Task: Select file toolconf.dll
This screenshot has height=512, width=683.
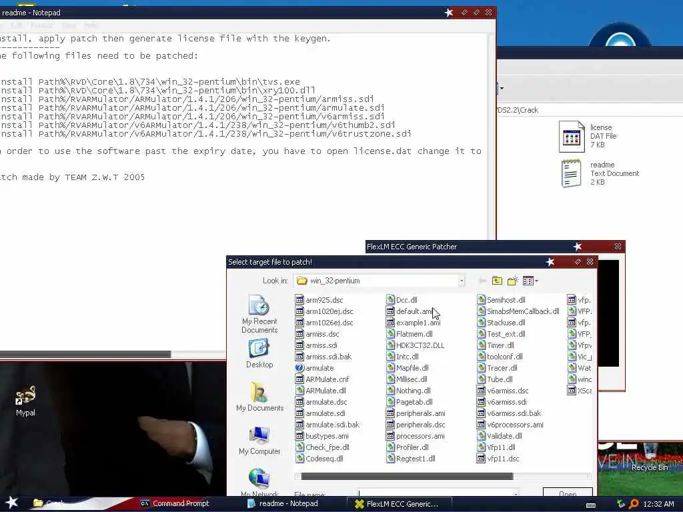Action: click(500, 357)
